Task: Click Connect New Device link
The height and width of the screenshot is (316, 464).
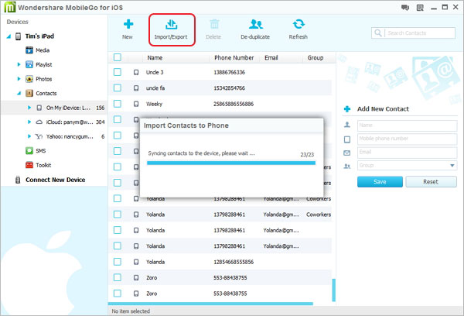Action: click(56, 180)
